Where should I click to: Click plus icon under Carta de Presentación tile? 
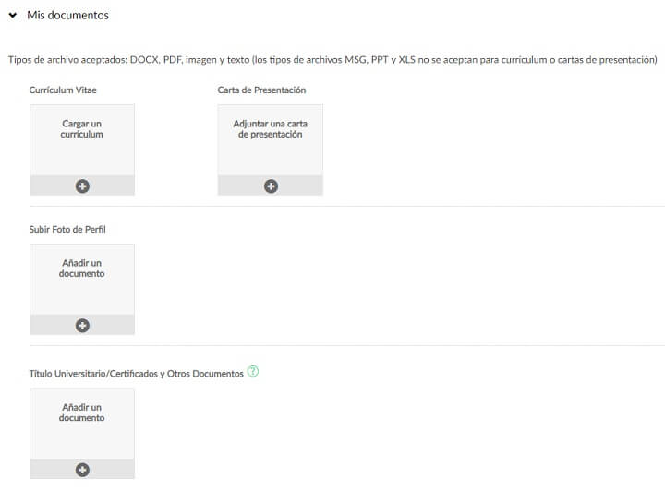(x=271, y=186)
